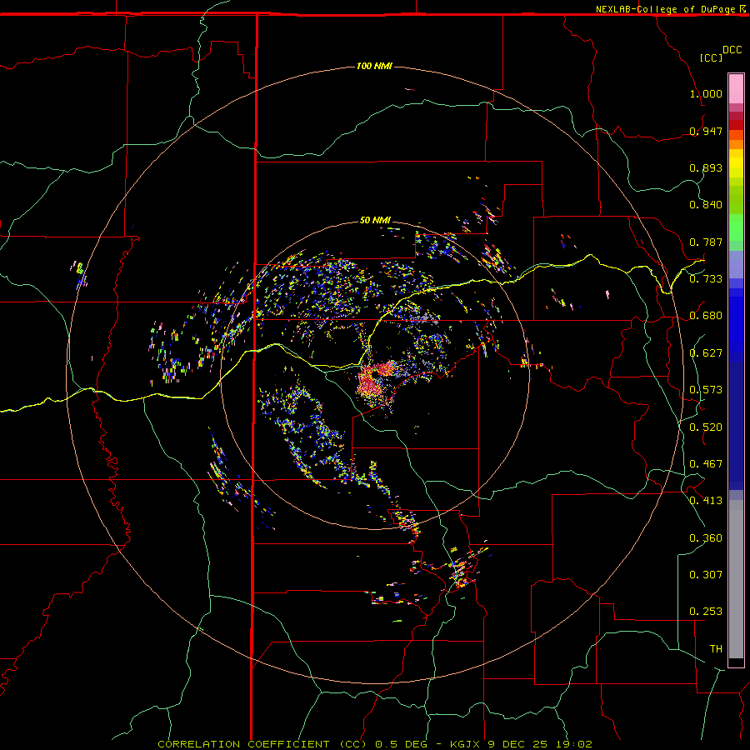Click the 0.840 value on the color scale
This screenshot has width=750, height=750.
(706, 205)
